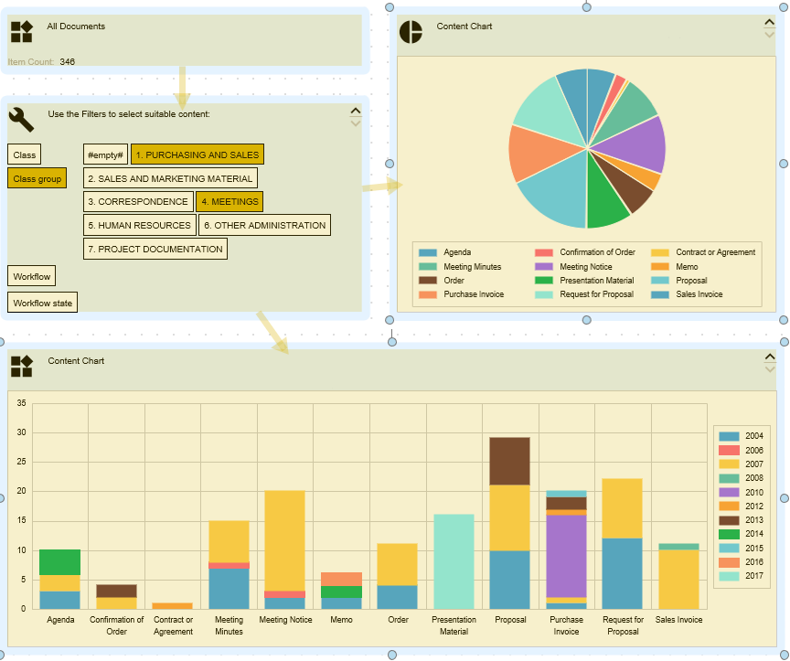790x661 pixels.
Task: Click the Sales Invoice legend marker under pie chart
Action: click(x=660, y=294)
